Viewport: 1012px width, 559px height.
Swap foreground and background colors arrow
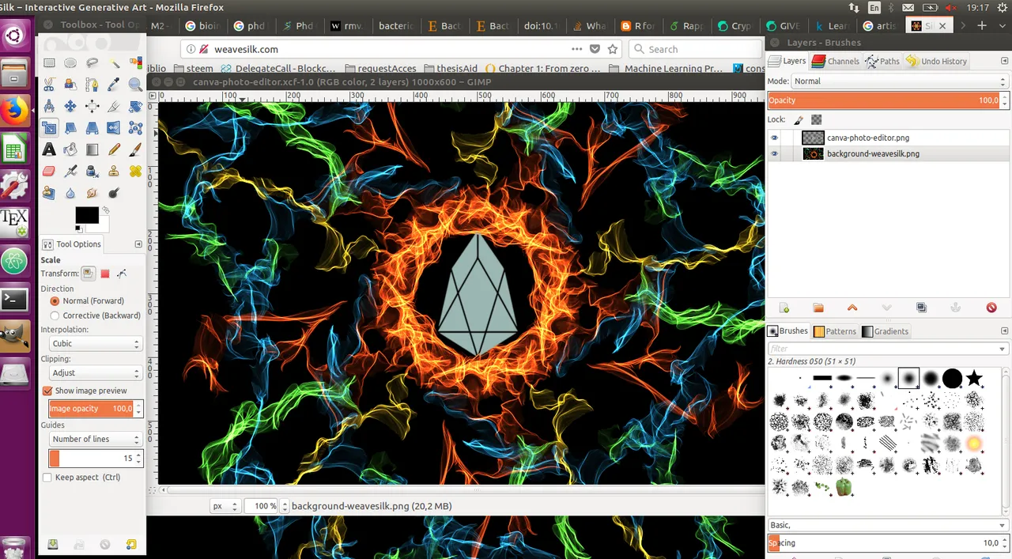tap(104, 210)
